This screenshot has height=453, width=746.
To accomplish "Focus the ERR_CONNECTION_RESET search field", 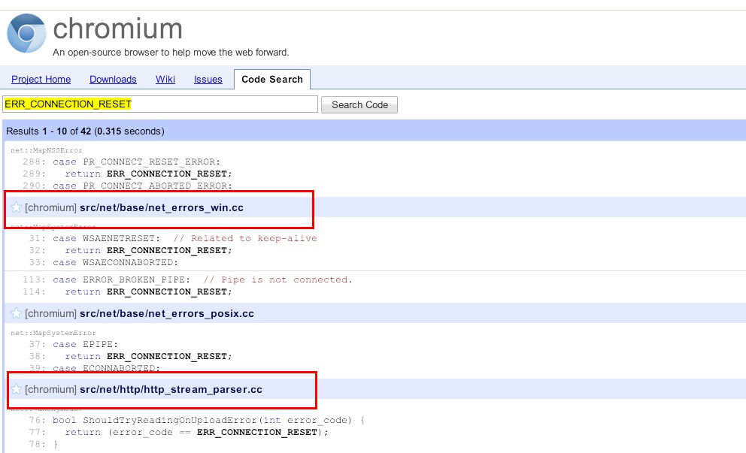I will (160, 104).
